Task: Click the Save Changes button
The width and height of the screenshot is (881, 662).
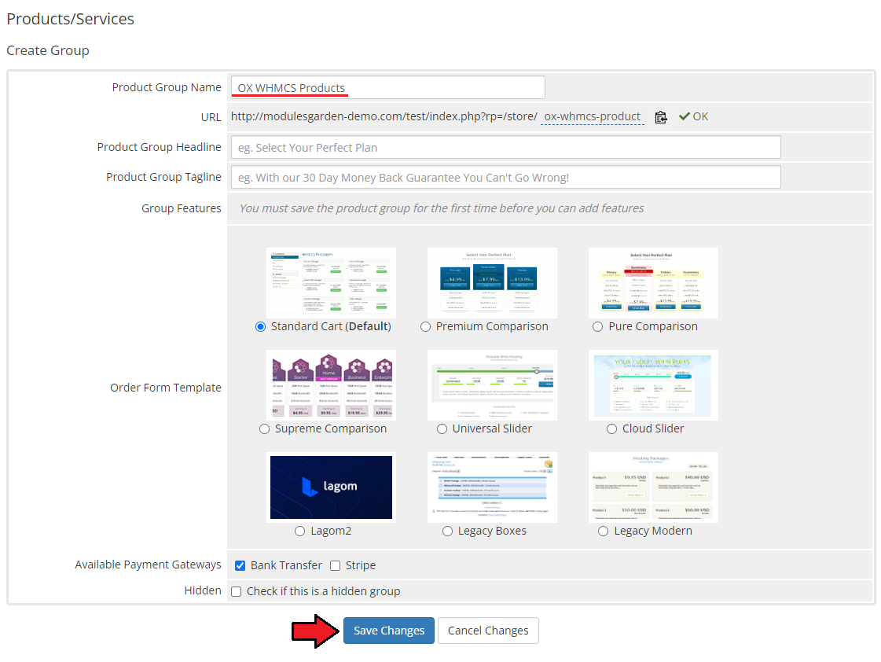Action: pos(389,631)
